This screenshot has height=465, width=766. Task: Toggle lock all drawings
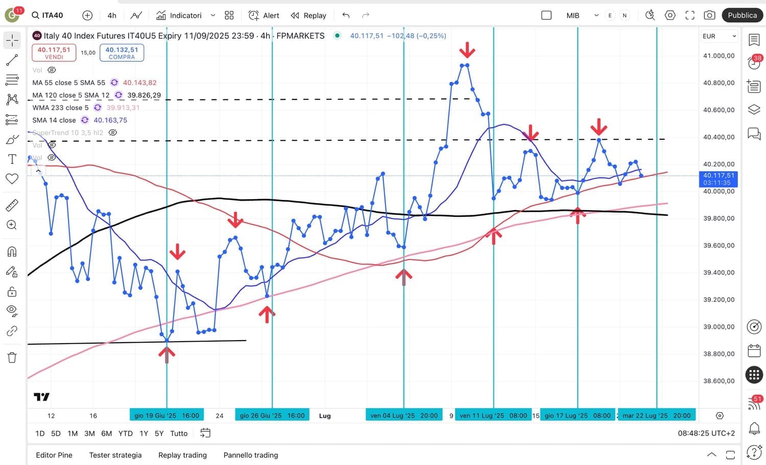coord(12,291)
